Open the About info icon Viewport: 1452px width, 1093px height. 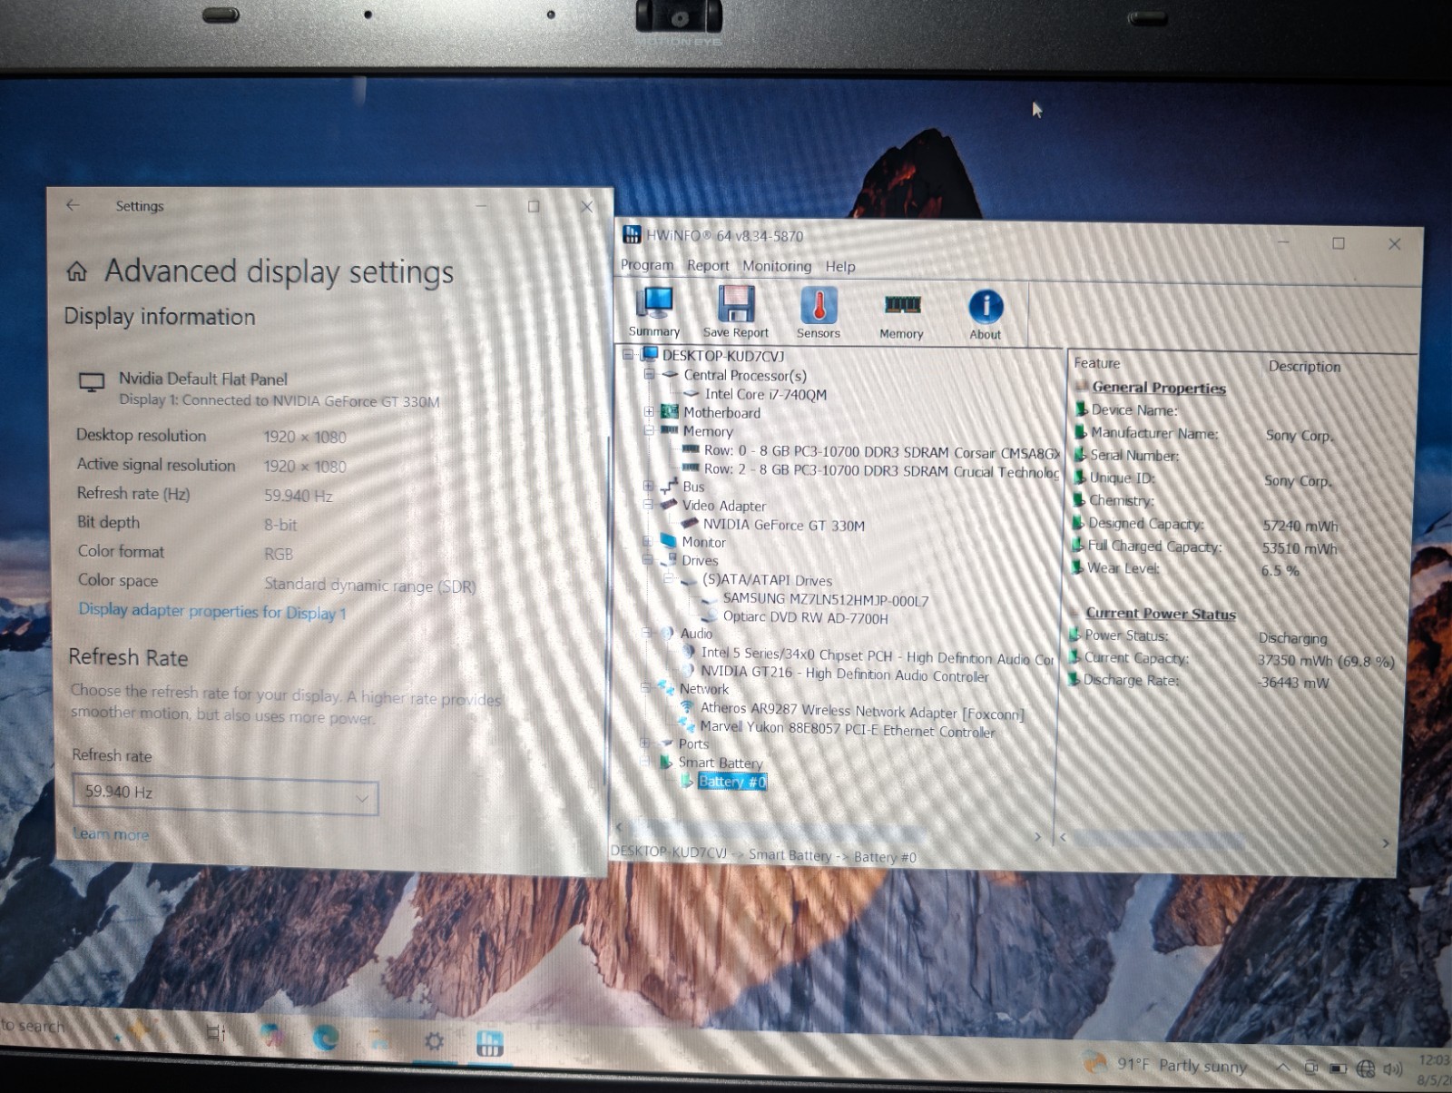point(986,314)
